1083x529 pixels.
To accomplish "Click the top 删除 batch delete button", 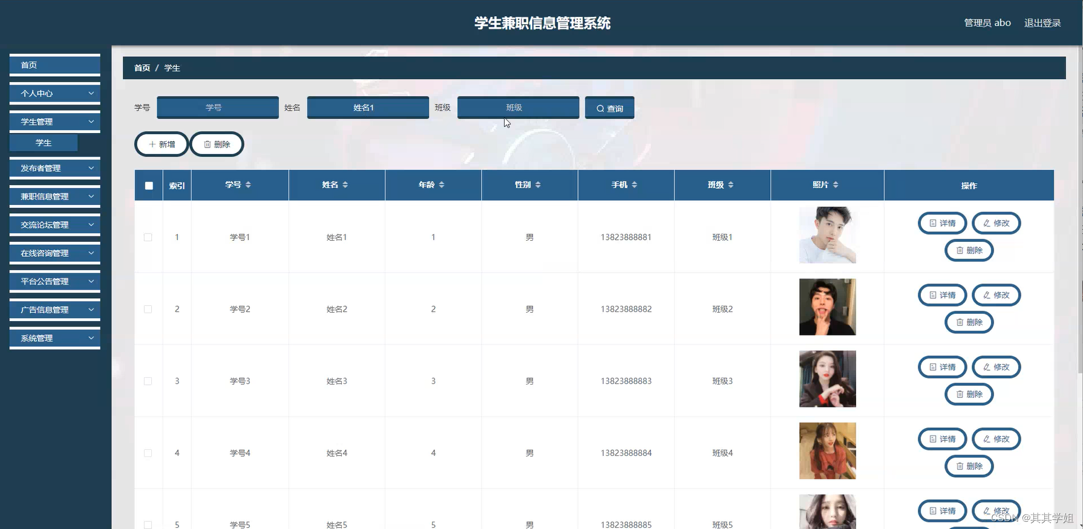I will pos(217,144).
